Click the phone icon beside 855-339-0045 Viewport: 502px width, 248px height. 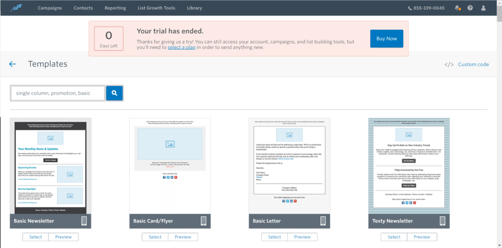coord(410,8)
